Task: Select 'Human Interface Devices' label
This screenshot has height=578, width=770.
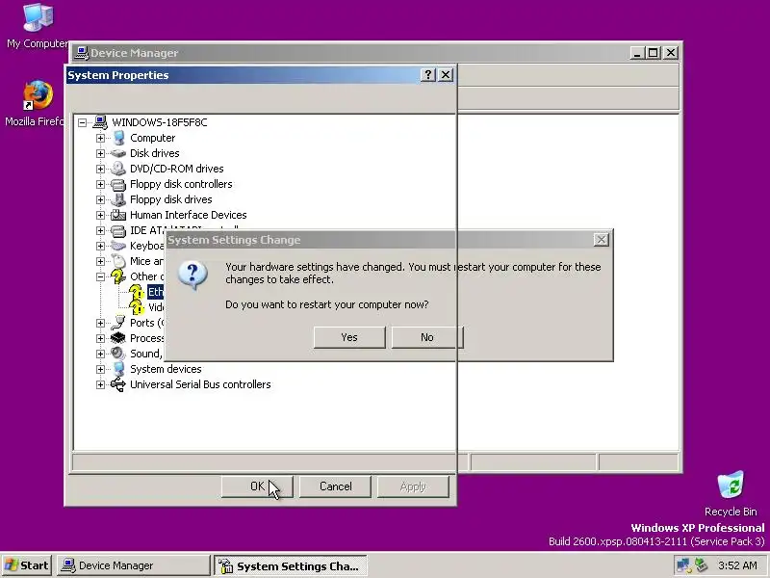Action: [x=188, y=215]
